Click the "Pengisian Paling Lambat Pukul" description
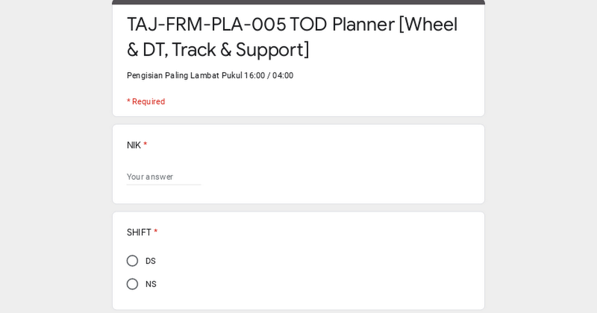 (184, 76)
